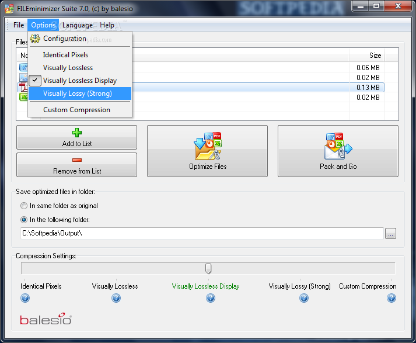416x343 pixels.
Task: Browse for output folder with ... button
Action: click(x=390, y=234)
